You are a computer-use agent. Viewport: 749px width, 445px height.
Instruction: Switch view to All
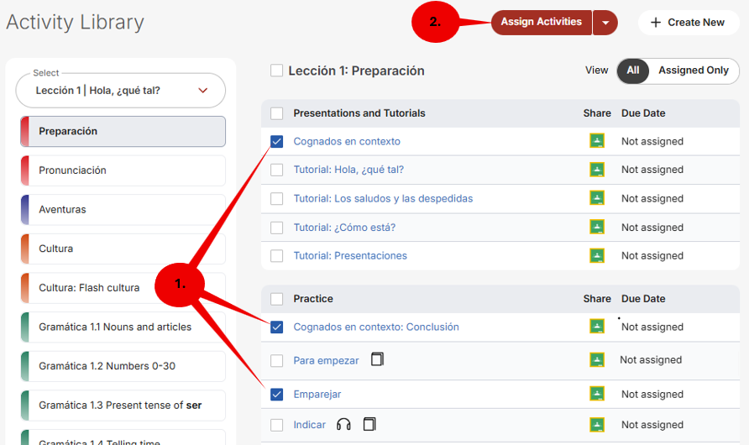pyautogui.click(x=633, y=71)
